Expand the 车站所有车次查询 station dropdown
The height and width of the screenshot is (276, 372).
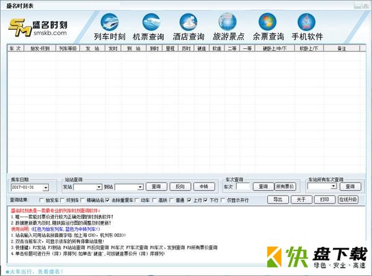click(334, 186)
